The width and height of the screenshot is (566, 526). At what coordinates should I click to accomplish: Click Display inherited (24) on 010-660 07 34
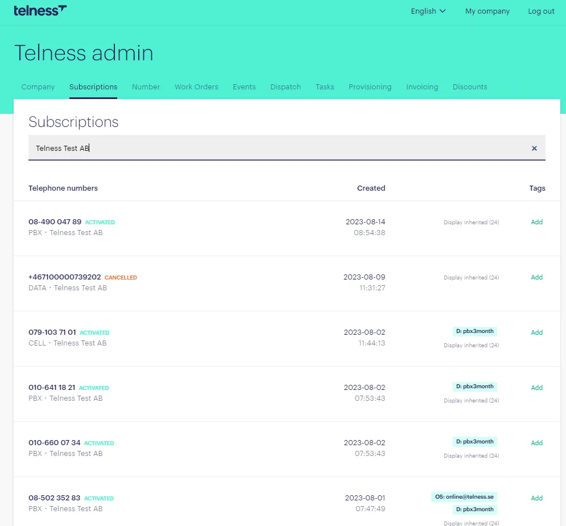[472, 456]
